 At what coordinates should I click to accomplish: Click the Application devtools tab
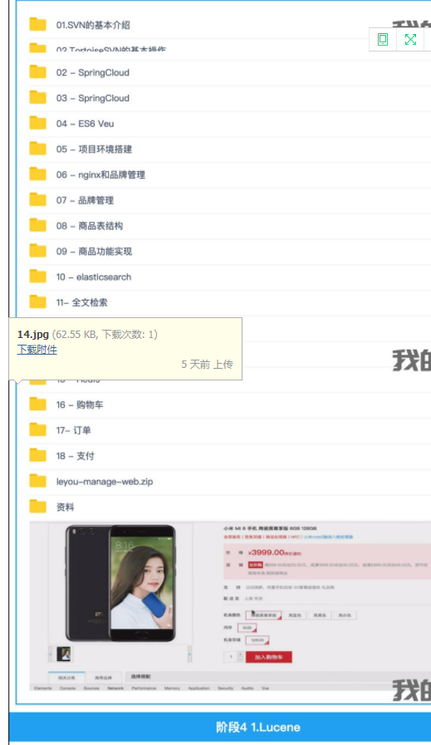pyautogui.click(x=198, y=688)
